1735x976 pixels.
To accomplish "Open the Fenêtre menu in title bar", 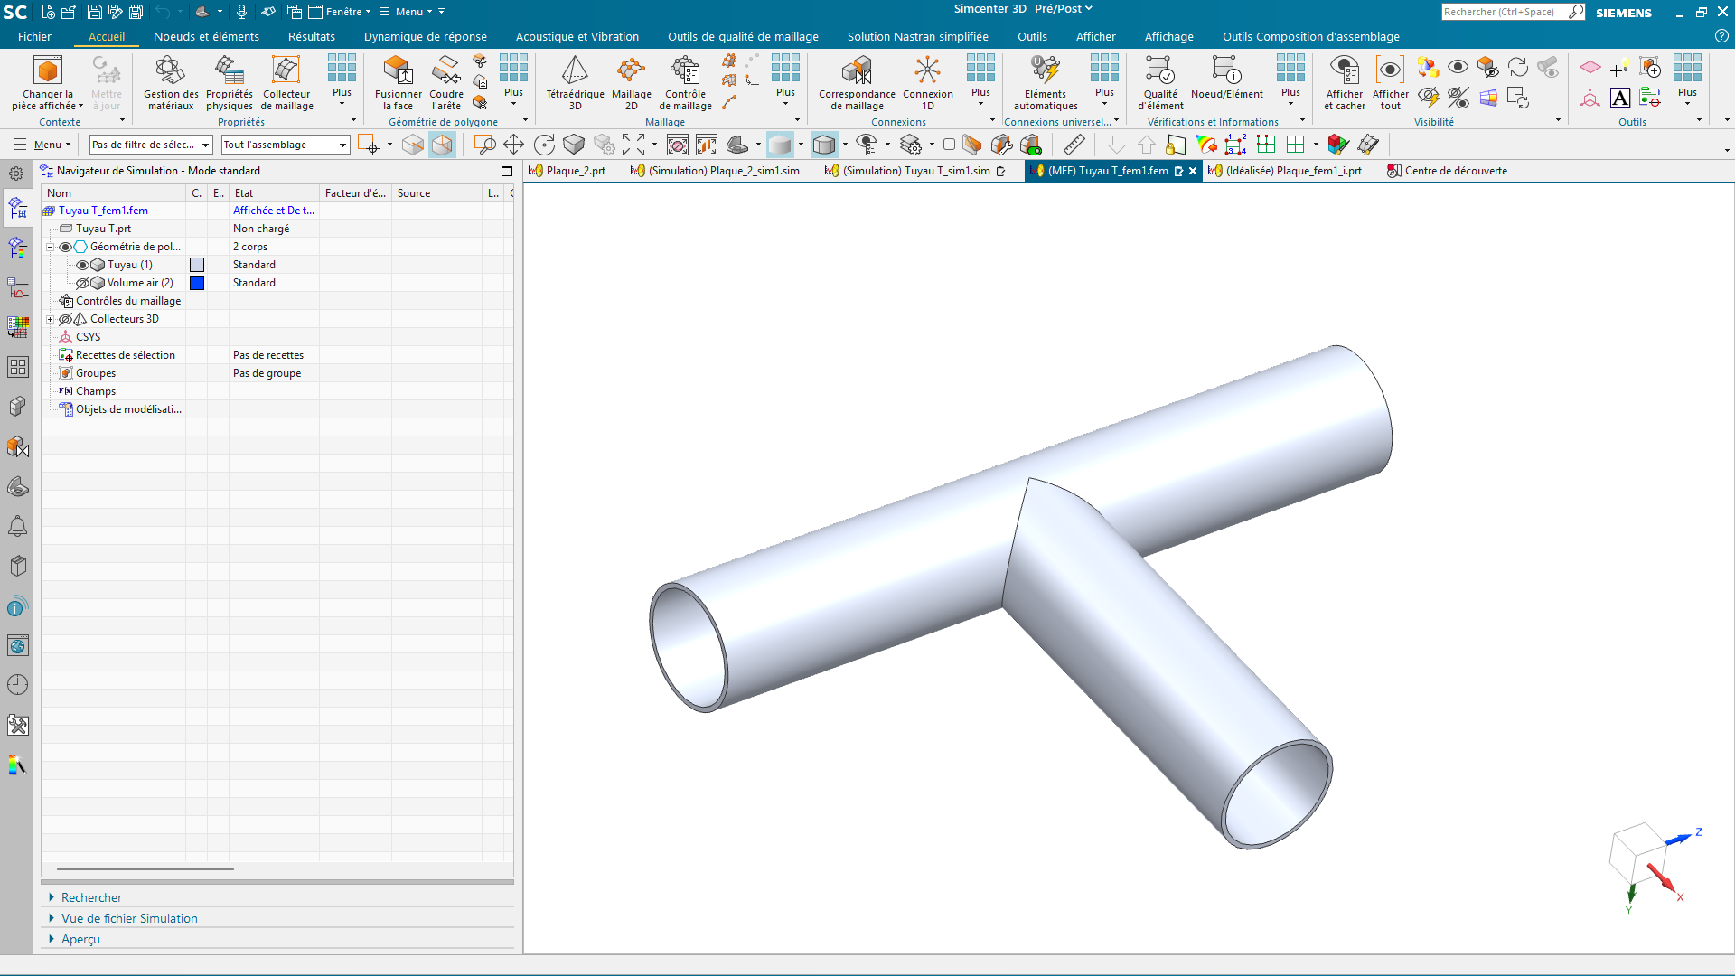I will tap(340, 12).
